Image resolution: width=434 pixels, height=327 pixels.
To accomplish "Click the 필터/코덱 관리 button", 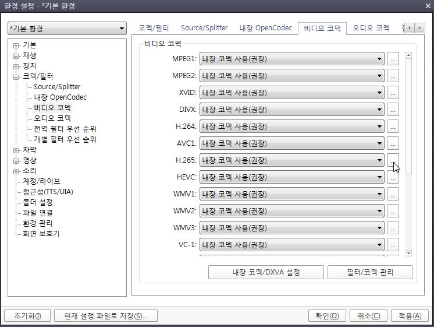I will click(x=369, y=272).
